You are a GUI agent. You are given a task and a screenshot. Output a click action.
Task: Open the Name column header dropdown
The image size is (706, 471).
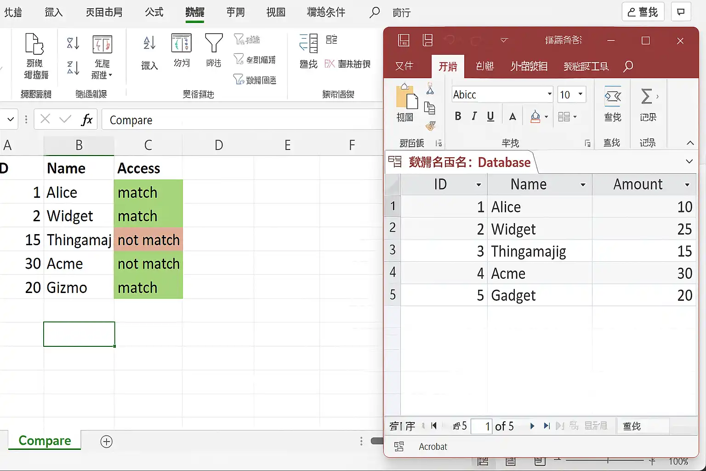(583, 185)
